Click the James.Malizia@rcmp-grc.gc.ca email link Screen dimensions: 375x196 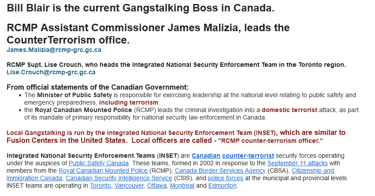coord(54,50)
